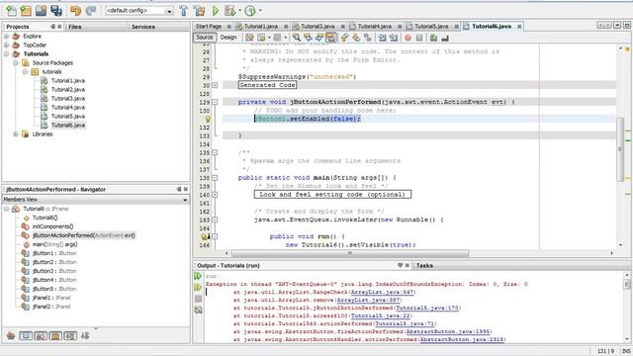Expand the Look and feel setting code fold

tap(215, 195)
